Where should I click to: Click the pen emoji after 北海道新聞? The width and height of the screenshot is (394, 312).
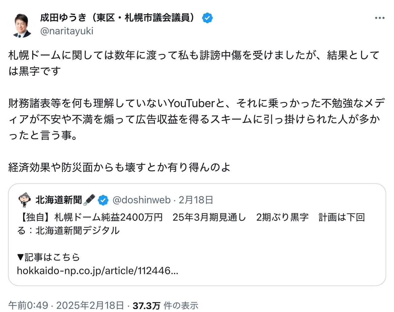tap(89, 200)
